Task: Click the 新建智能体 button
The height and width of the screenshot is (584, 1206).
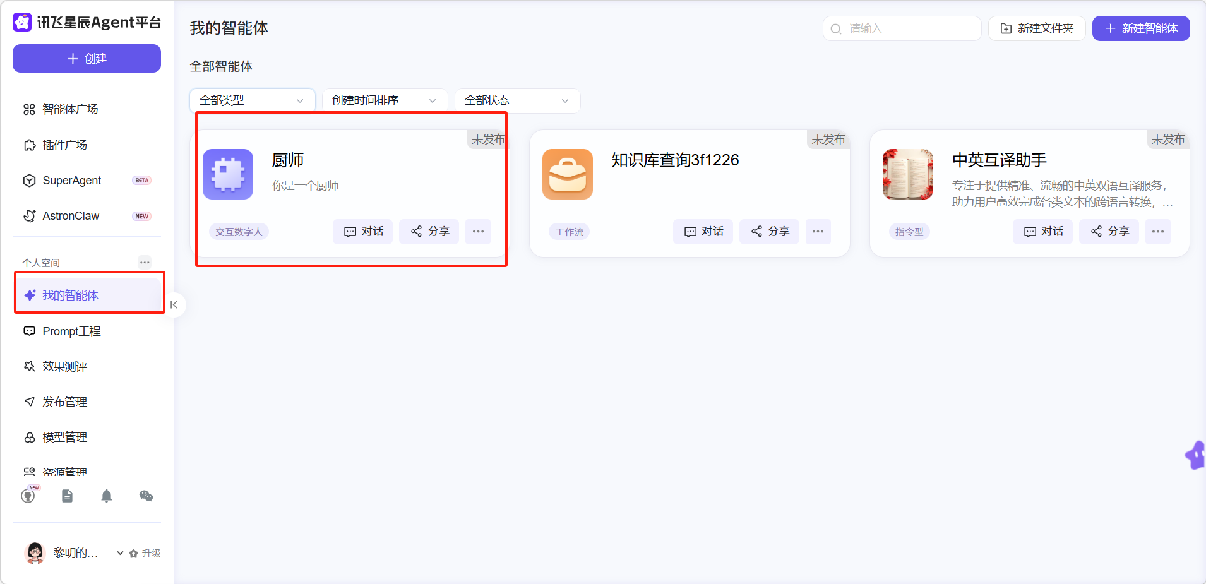Action: click(x=1141, y=28)
